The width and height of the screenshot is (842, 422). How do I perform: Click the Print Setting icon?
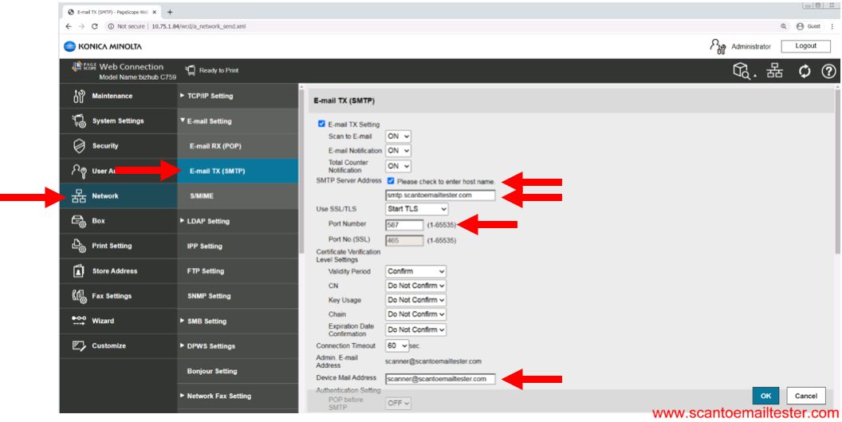click(x=79, y=246)
